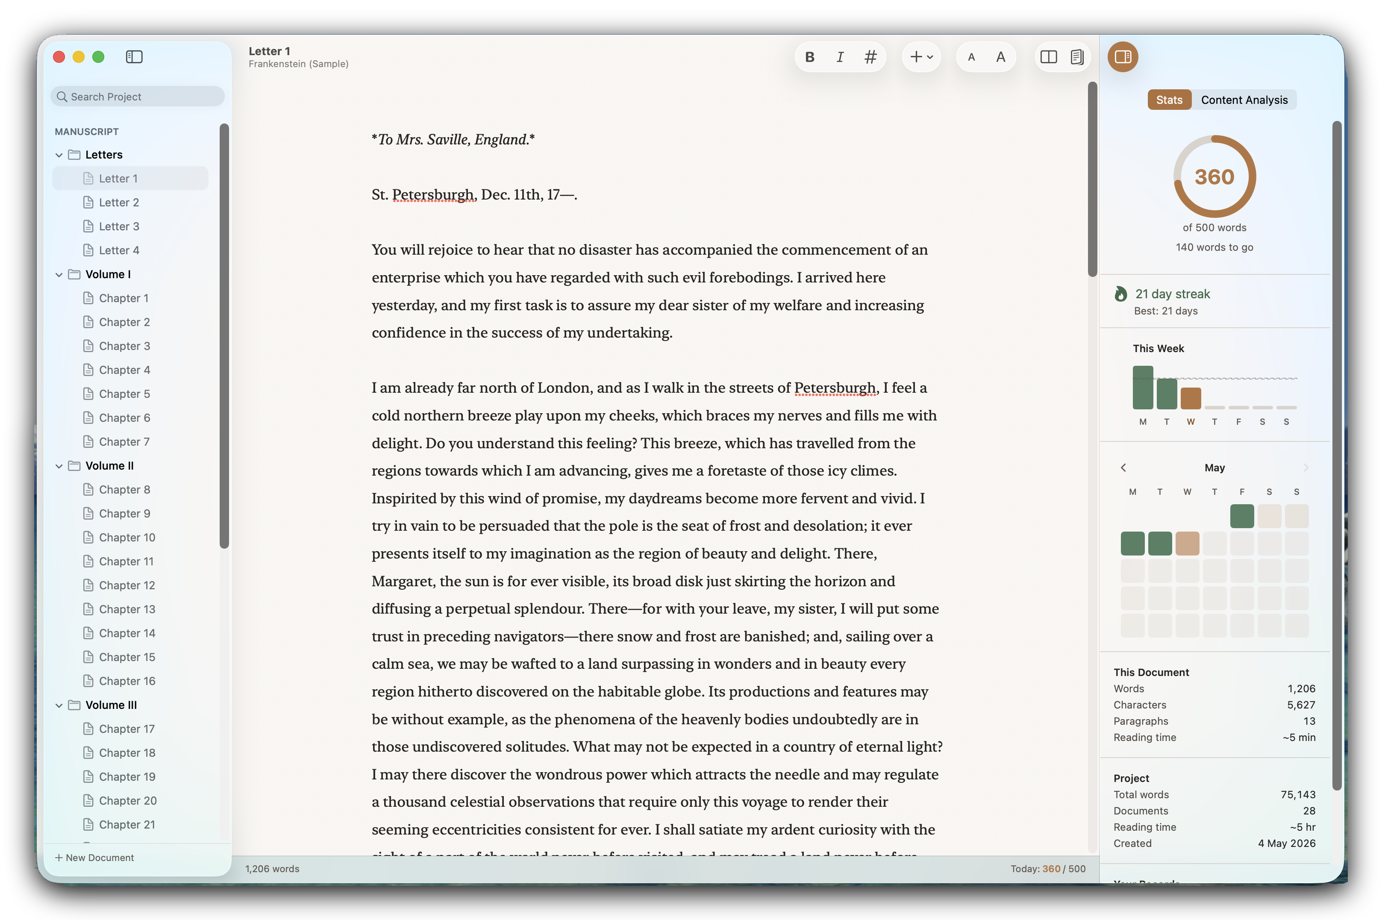Click the streak flame icon

tap(1120, 294)
